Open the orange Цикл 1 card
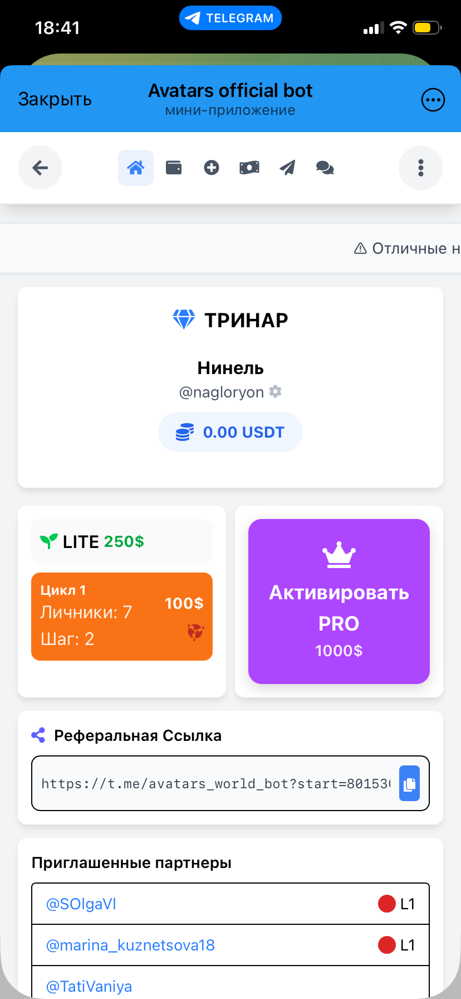 [122, 617]
